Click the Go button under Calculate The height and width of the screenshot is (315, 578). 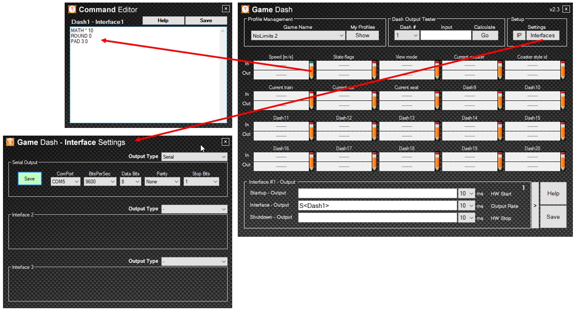[x=485, y=36]
